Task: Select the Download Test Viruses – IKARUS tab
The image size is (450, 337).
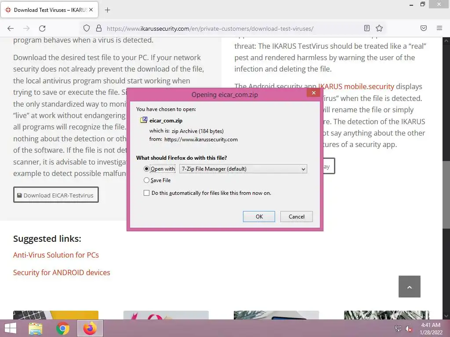Action: click(x=50, y=10)
